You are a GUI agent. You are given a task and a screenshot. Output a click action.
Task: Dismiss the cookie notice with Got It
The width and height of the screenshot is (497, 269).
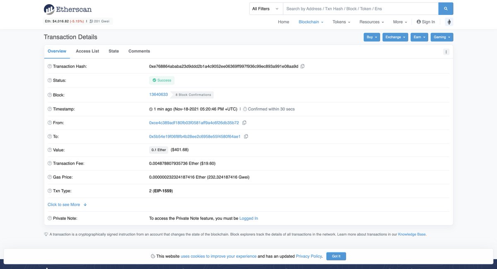pos(336,255)
